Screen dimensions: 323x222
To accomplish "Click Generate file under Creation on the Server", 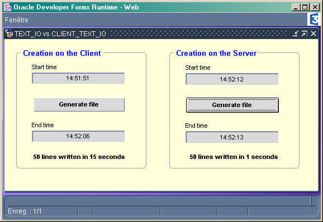I will click(x=232, y=105).
